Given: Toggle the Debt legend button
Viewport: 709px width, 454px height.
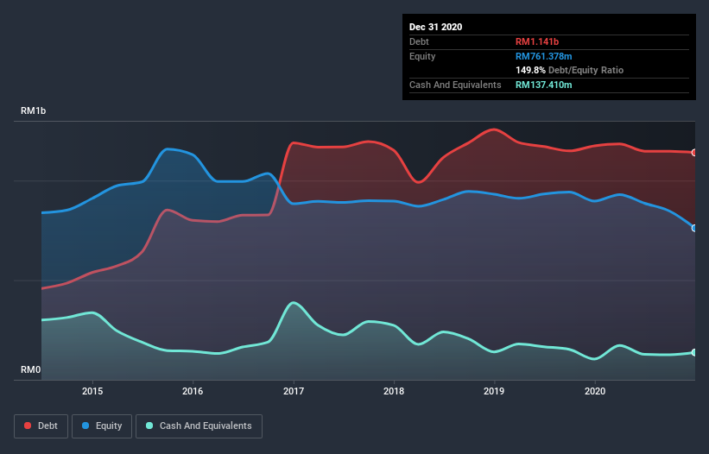Looking at the screenshot, I should tap(41, 426).
